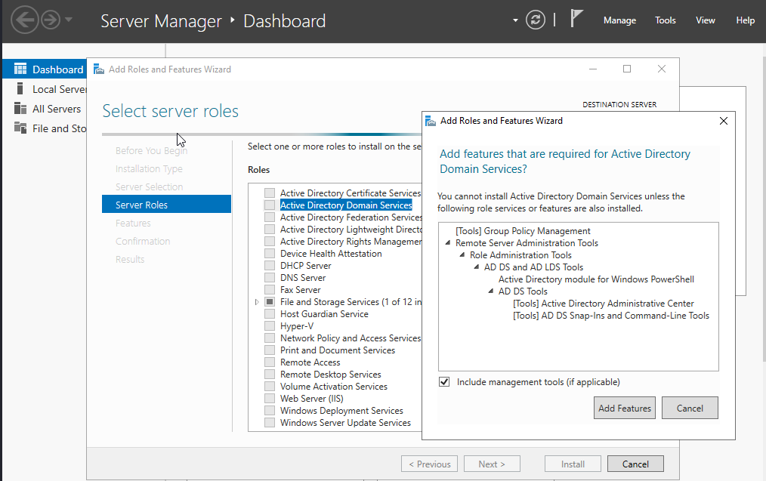Image resolution: width=766 pixels, height=481 pixels.
Task: Open the Tools menu
Action: pos(666,20)
